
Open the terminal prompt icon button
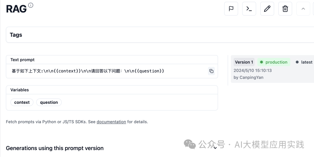(249, 9)
